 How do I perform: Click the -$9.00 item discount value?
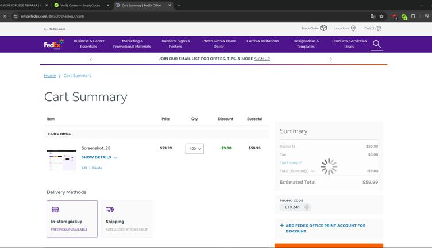226,148
